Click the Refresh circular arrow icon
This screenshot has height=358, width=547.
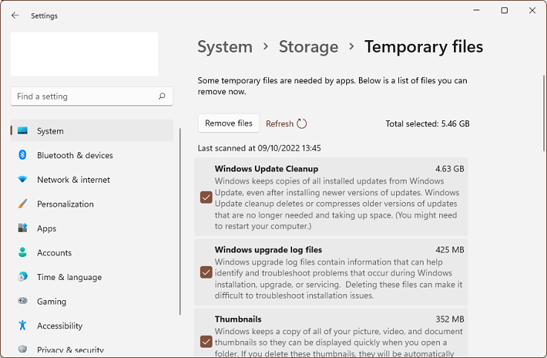coord(302,124)
